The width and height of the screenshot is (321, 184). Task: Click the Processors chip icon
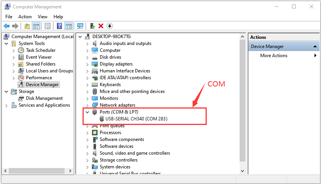pos(95,133)
